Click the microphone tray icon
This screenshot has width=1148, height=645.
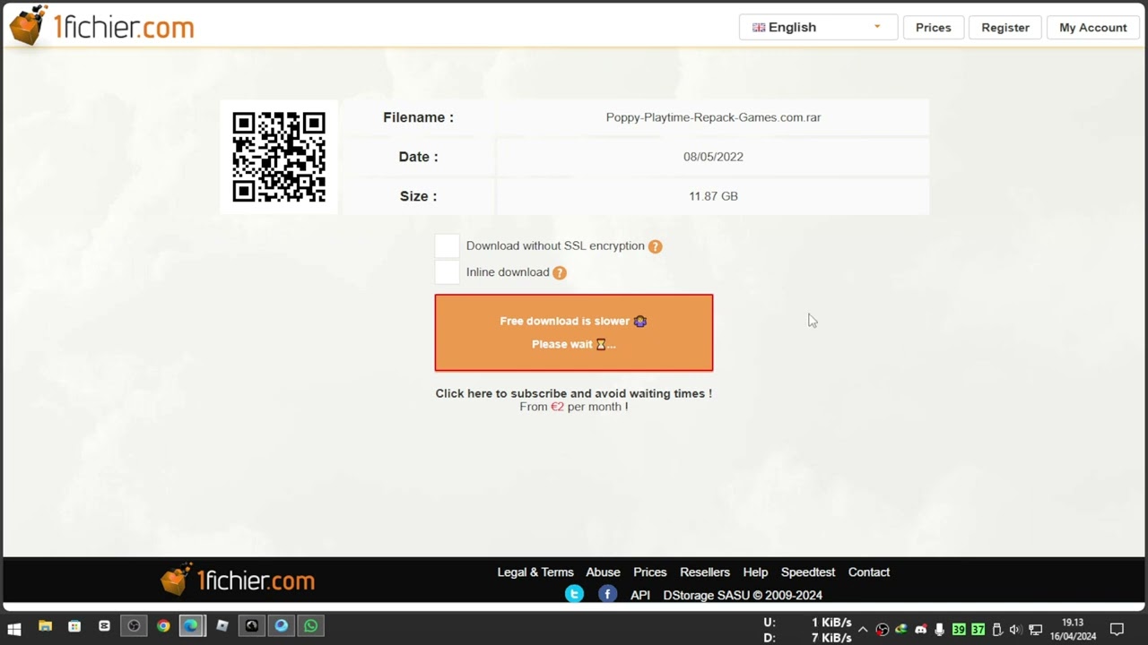[939, 629]
